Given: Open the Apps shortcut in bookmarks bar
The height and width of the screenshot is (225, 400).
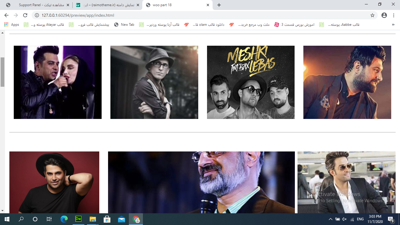Looking at the screenshot, I should (x=12, y=25).
